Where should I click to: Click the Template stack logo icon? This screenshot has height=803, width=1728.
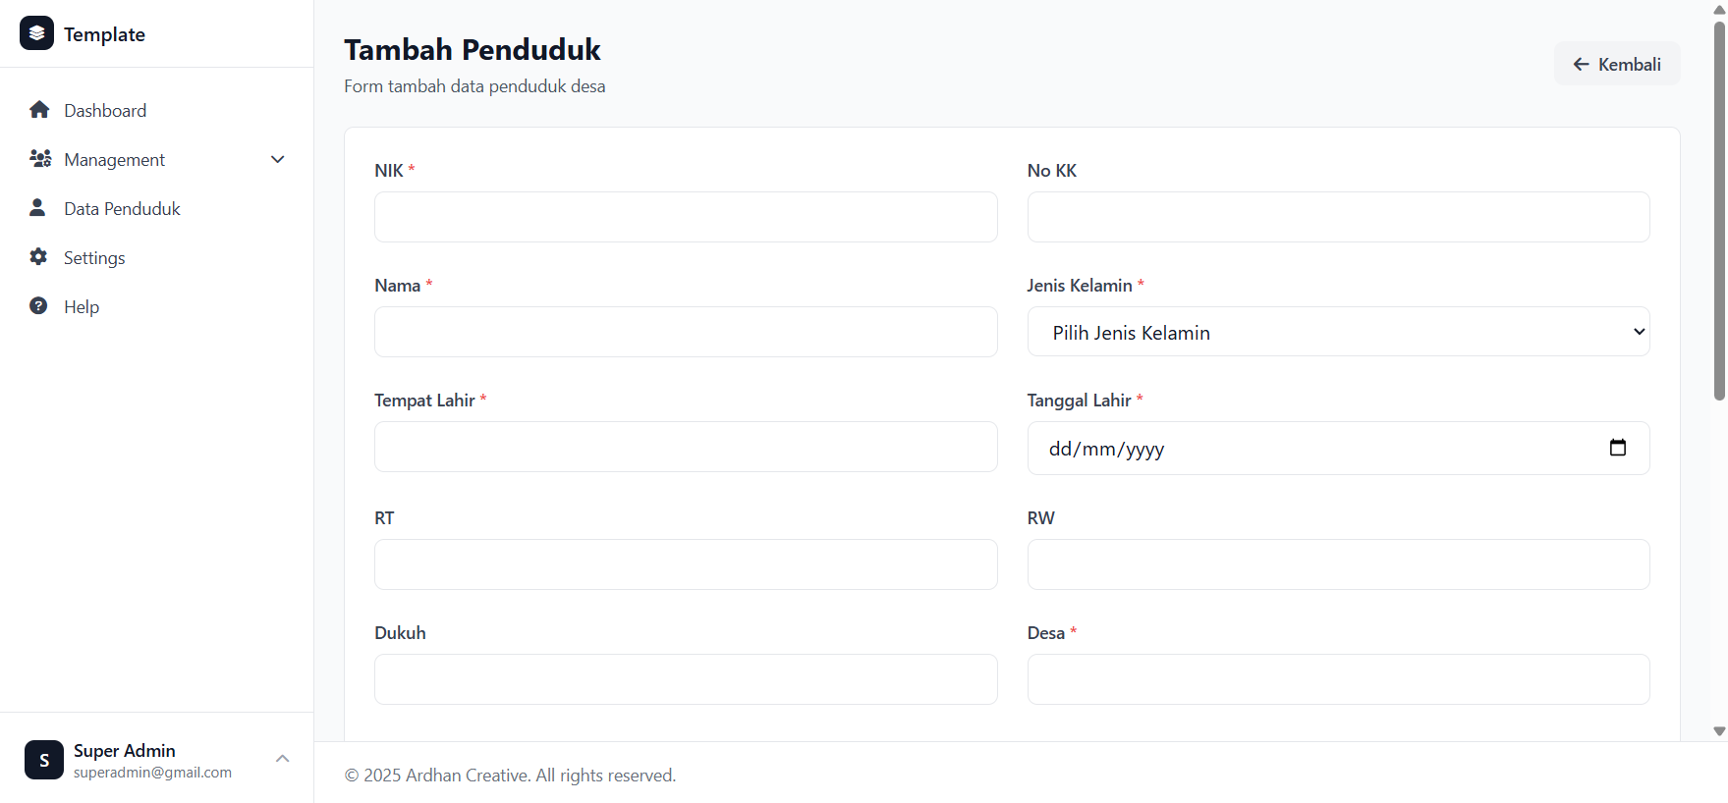(36, 33)
